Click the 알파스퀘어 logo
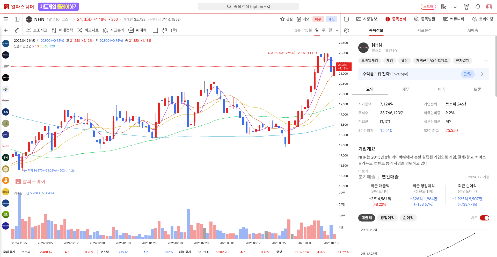Screen dimensions: 497x257 coord(19,7)
